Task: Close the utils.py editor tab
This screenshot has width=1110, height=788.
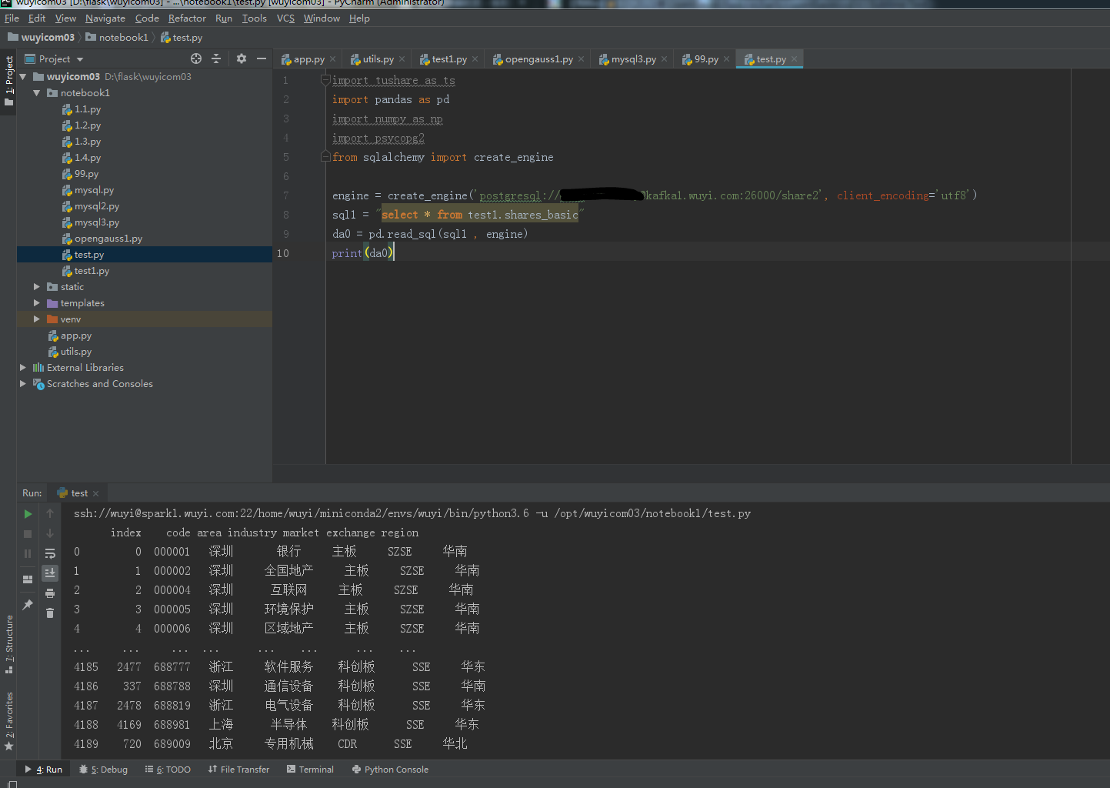Action: (402, 59)
